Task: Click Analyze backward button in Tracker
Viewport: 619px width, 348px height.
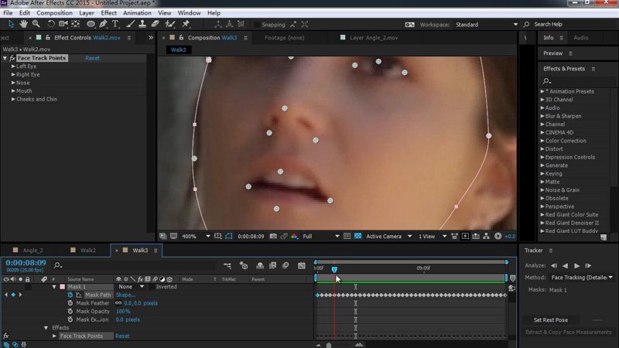Action: point(566,265)
